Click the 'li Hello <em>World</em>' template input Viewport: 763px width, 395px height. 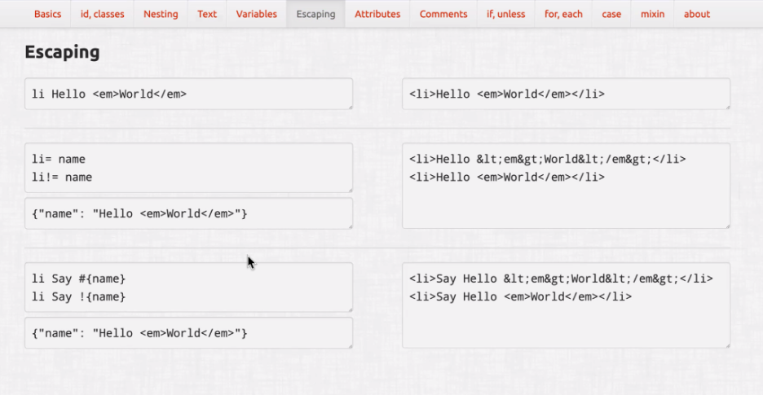[x=189, y=94]
